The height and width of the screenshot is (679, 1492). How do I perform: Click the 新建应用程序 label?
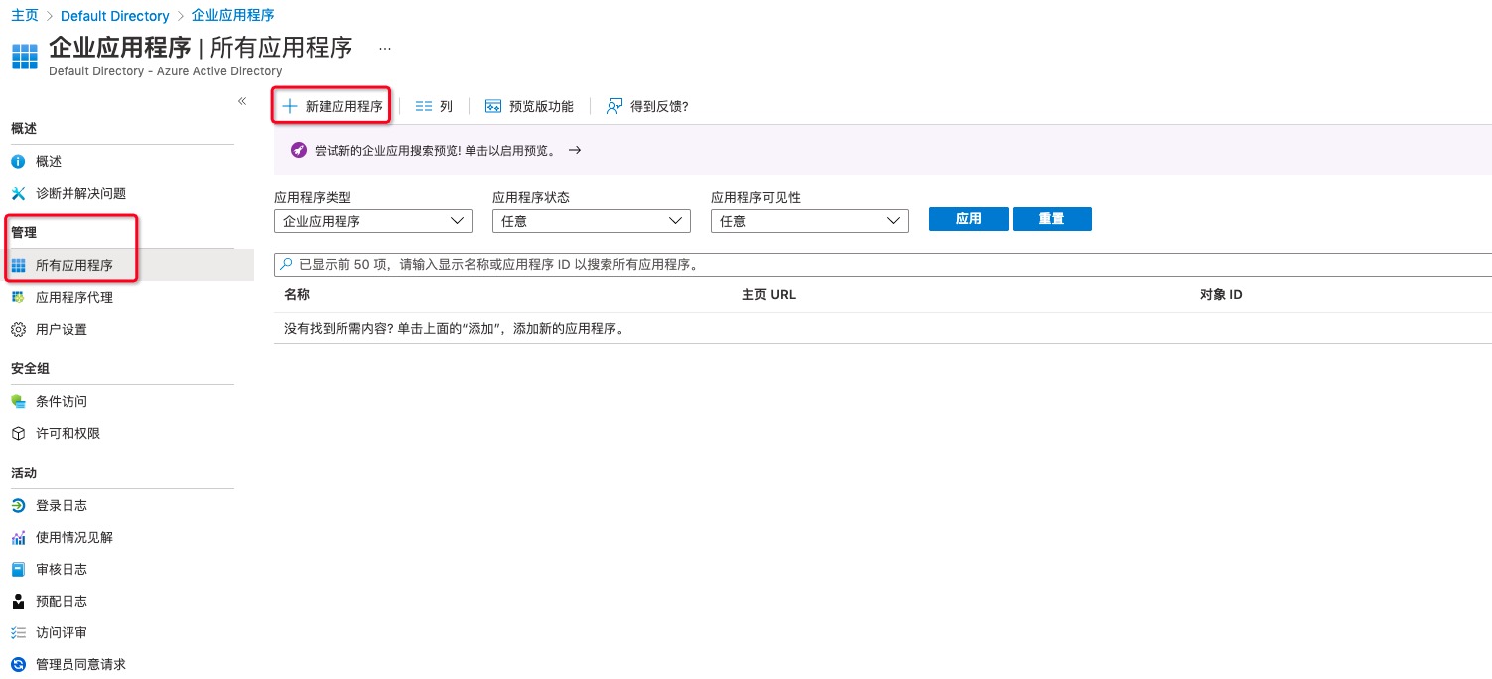coord(344,106)
